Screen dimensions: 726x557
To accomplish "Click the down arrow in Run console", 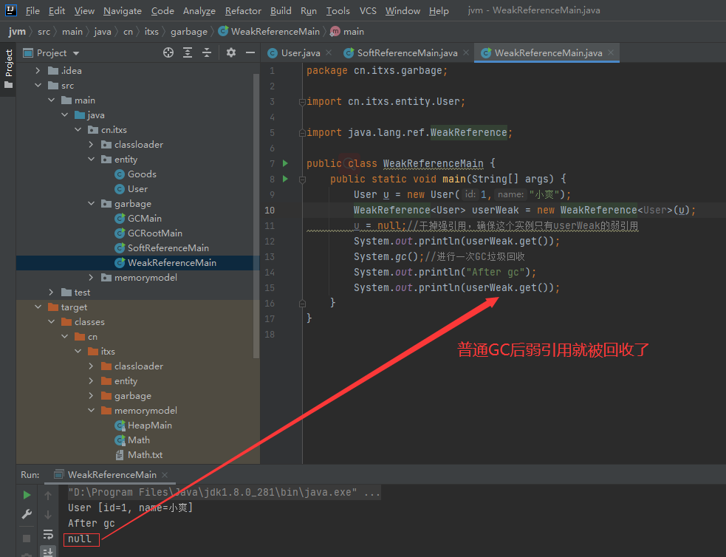I will [48, 515].
